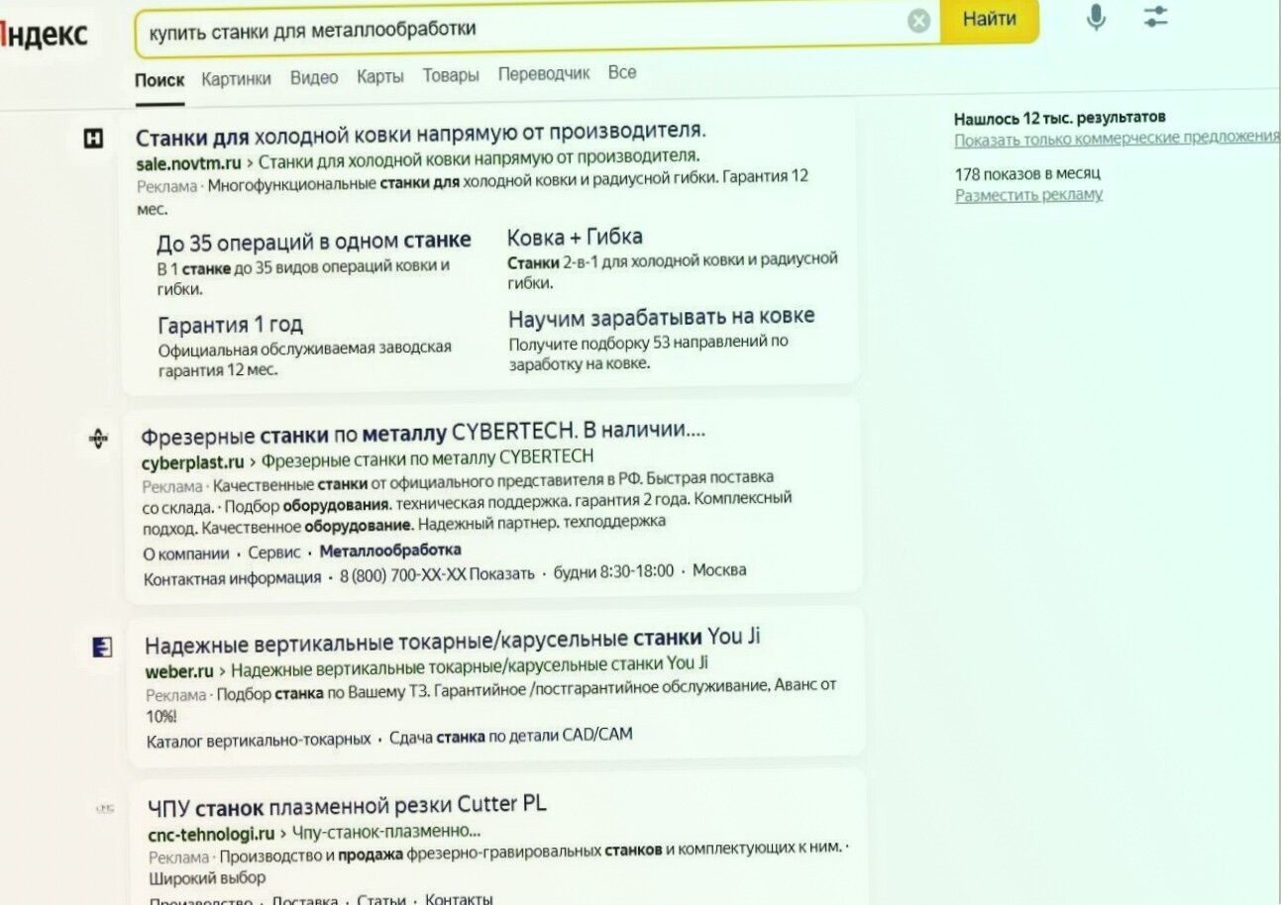Click sale.novtm.ru favicon icon

93,140
